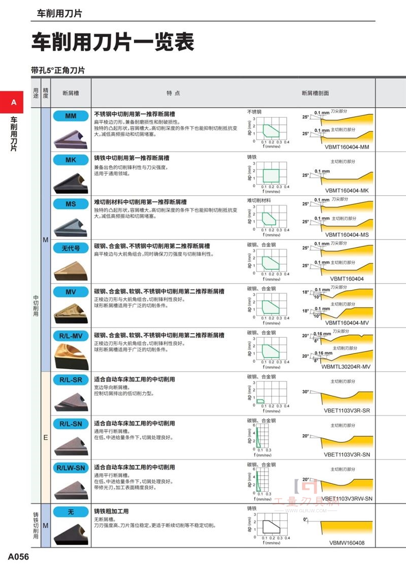
Task: Select the gold 无代号 insert photo
Action: [x=71, y=271]
